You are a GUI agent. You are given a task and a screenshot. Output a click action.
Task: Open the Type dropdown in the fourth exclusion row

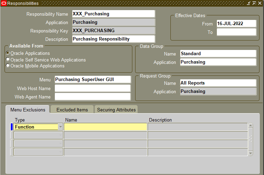coord(60,152)
